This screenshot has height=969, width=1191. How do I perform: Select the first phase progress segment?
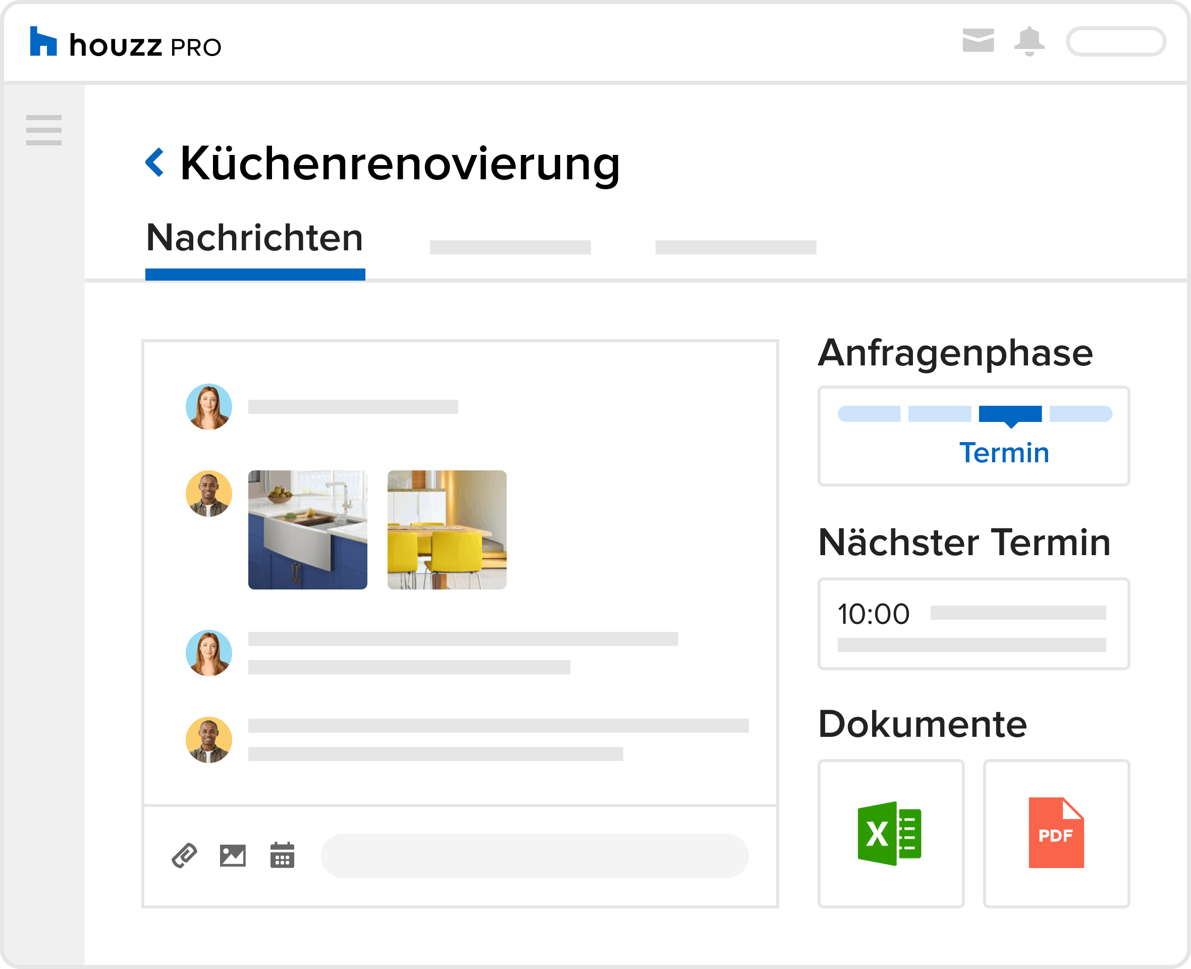coord(869,414)
